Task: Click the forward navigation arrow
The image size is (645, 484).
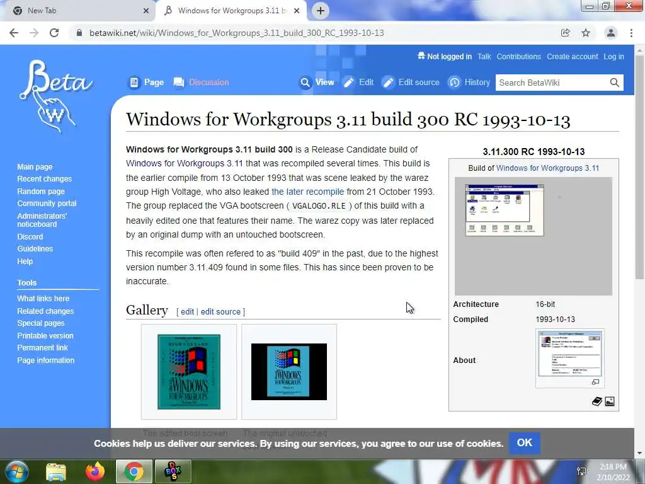Action: point(34,33)
